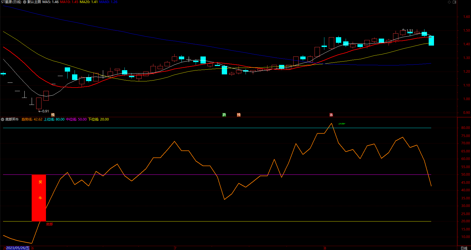471x250 pixels.
Task: Click the 榜 event marker below the chart
Action: point(53,115)
